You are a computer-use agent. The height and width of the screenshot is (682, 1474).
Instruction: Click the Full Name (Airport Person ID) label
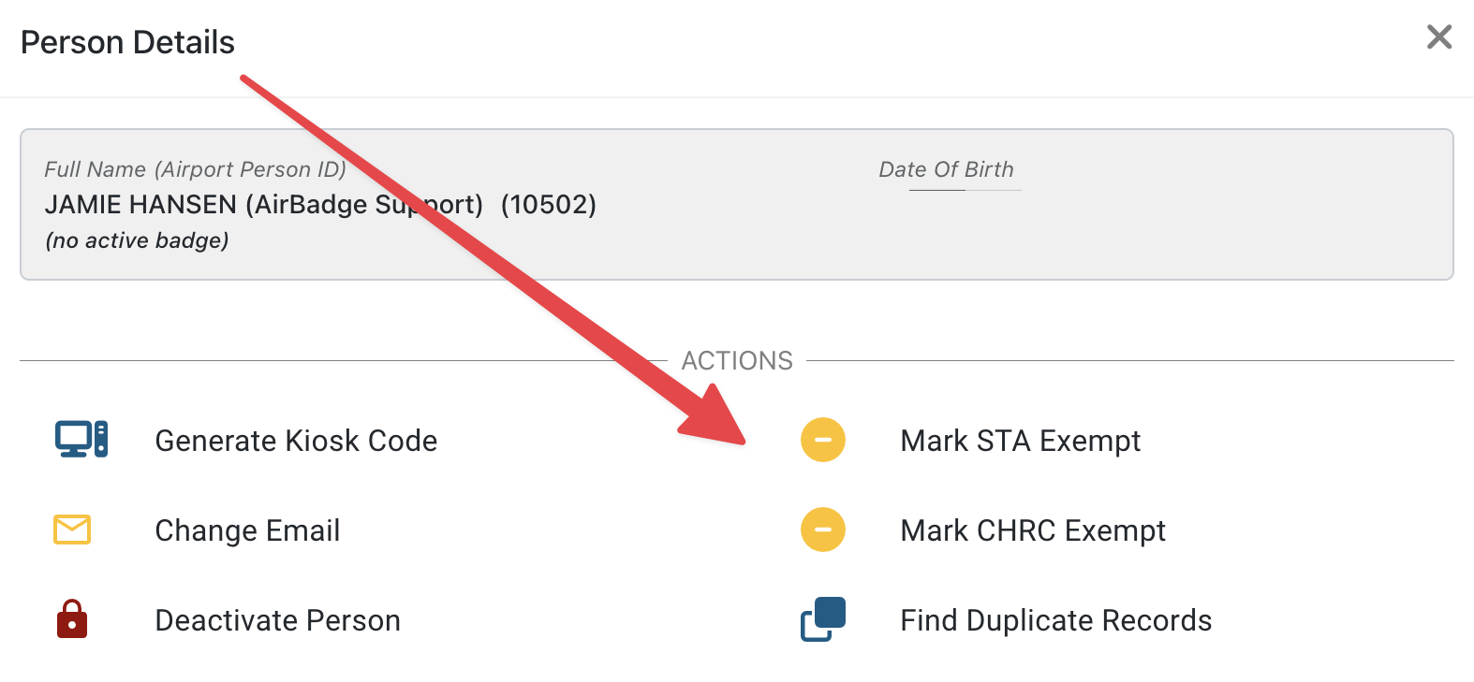pos(195,169)
